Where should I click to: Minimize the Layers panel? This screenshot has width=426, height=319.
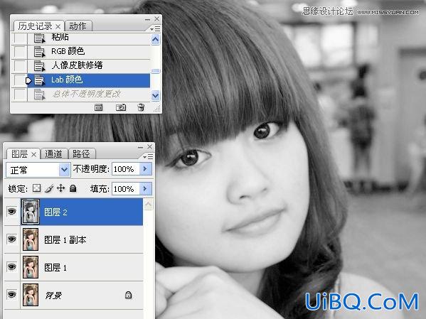[x=141, y=147]
